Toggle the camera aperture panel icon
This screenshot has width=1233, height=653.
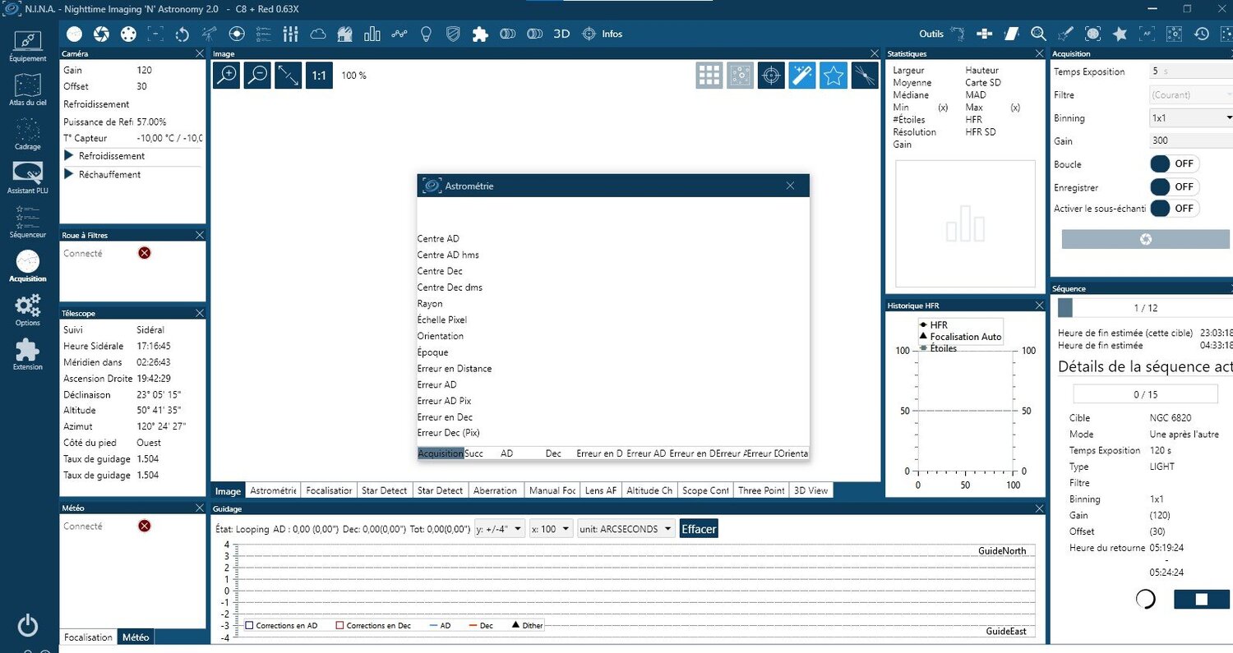pyautogui.click(x=101, y=34)
